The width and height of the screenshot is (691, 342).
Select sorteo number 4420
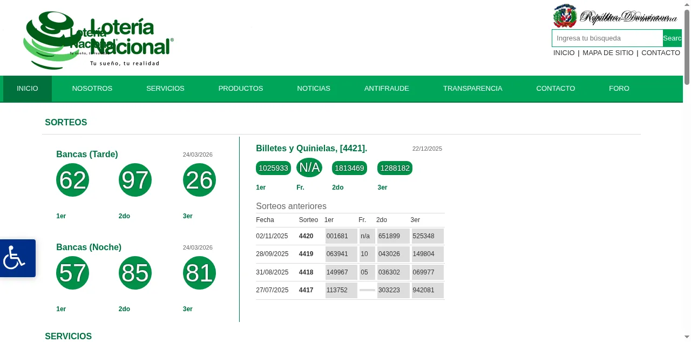[306, 236]
